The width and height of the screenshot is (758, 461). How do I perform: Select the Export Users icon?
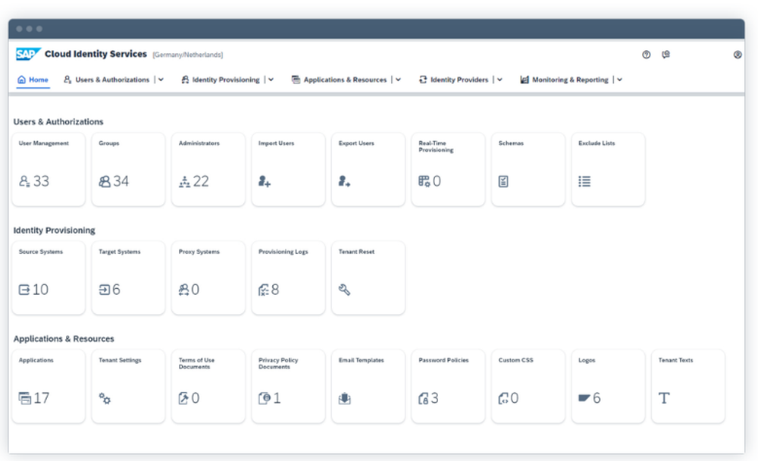click(x=346, y=180)
